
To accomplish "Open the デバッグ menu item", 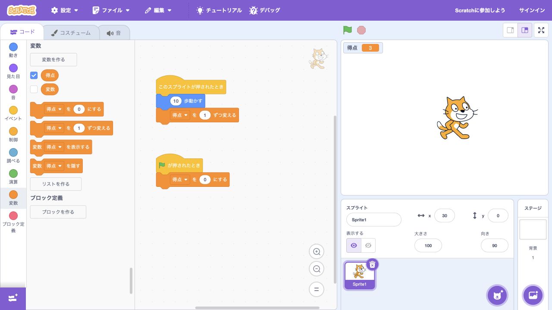I will tap(265, 10).
